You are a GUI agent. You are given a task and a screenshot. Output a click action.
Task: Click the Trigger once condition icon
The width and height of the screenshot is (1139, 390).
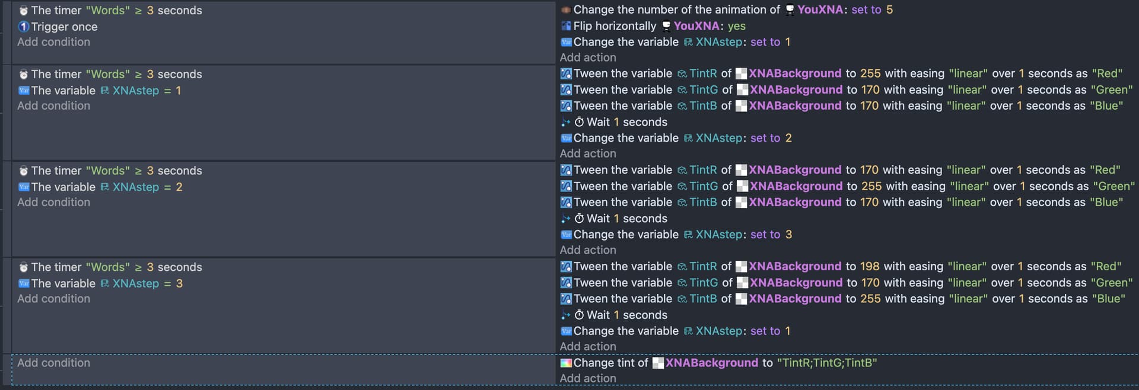point(24,27)
